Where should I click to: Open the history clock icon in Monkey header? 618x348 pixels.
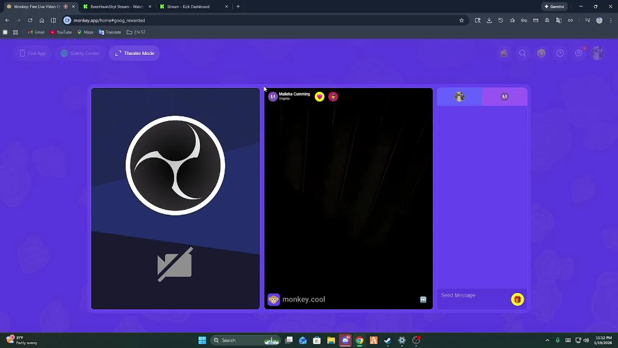click(560, 53)
